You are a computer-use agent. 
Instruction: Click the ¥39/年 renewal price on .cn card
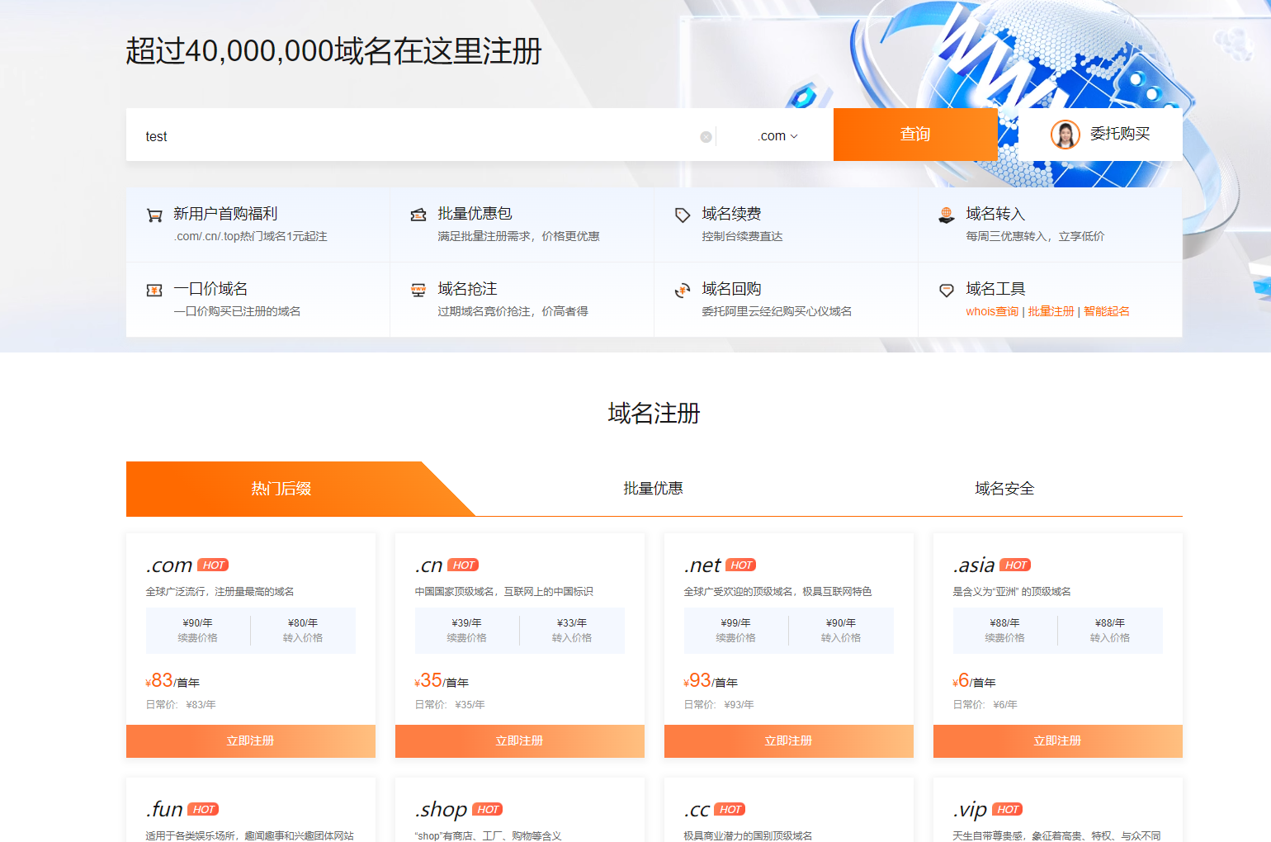point(467,623)
